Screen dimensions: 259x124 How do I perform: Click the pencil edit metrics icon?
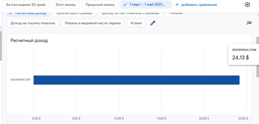tap(153, 23)
